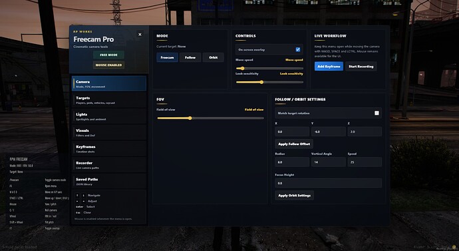
Task: Focus the Radius input field
Action: tap(292, 162)
